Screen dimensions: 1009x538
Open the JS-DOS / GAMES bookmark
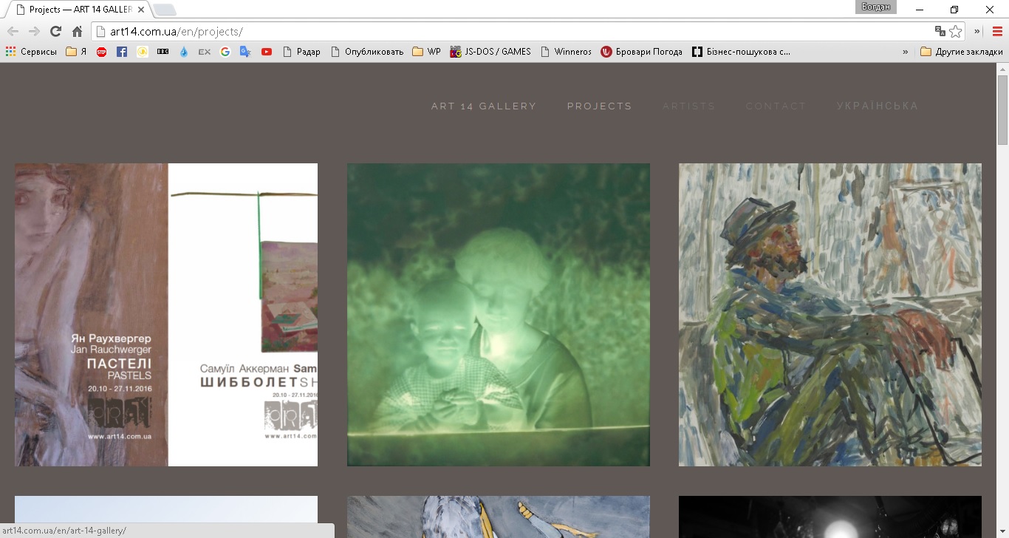[490, 52]
